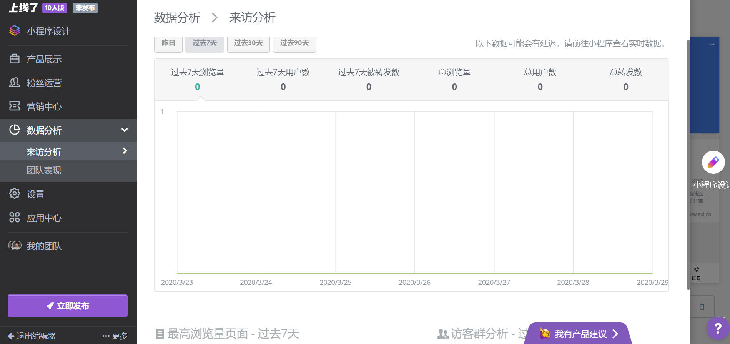Viewport: 730px width, 344px height.
Task: Click 退出编辑器 link
Action: [x=32, y=336]
